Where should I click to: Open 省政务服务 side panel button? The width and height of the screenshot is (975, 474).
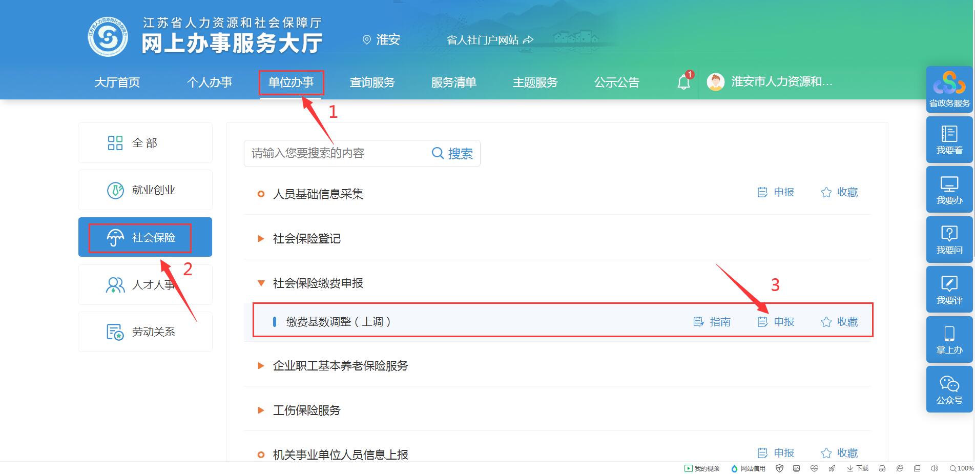pyautogui.click(x=949, y=90)
